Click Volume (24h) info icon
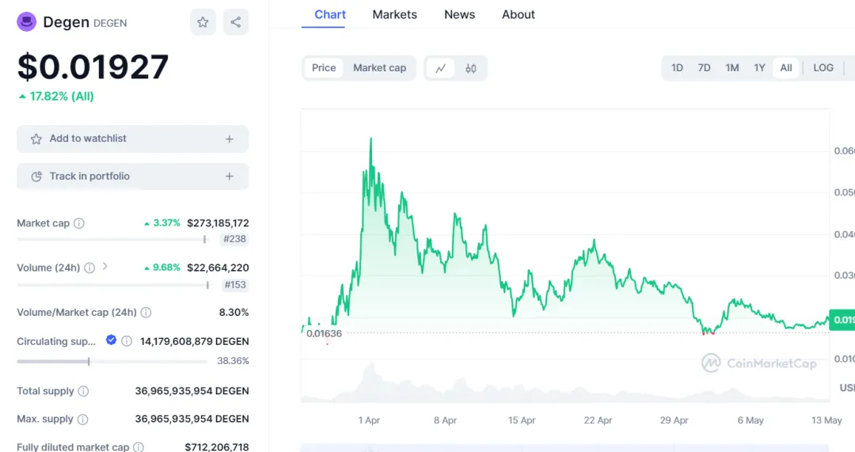 [89, 268]
